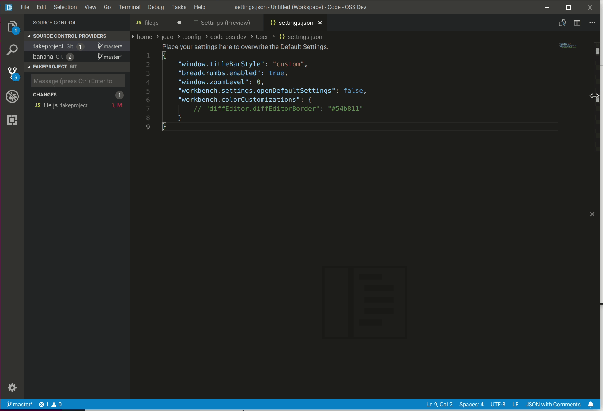The image size is (603, 411).
Task: Click the Open Changes icon in the editor toolbar
Action: (562, 22)
